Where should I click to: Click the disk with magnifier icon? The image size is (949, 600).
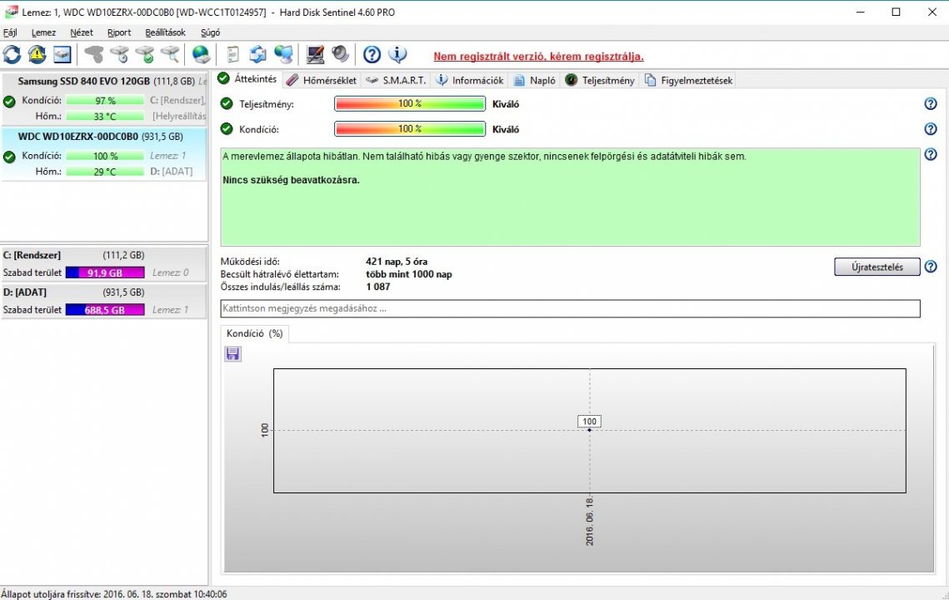click(x=170, y=54)
